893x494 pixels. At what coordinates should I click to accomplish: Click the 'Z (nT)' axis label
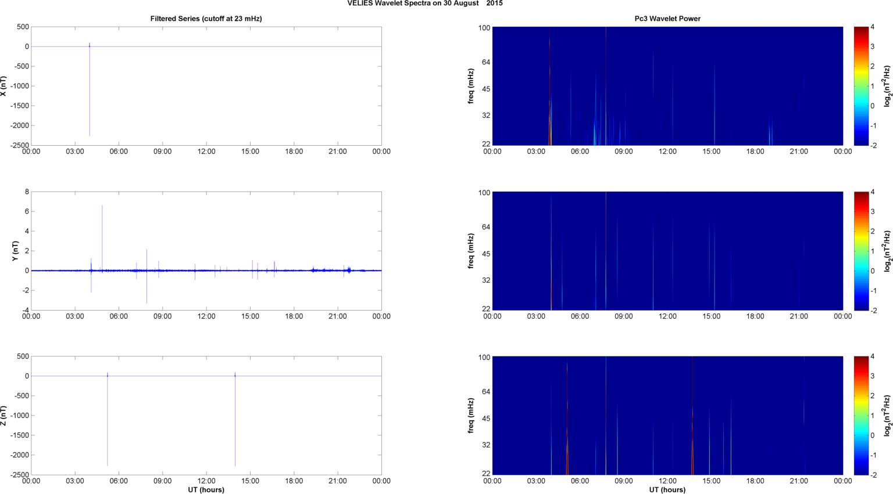click(x=4, y=416)
